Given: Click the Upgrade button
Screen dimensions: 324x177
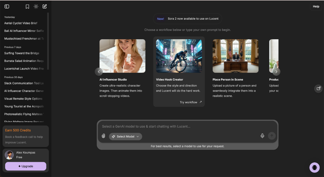Looking at the screenshot, I should 26,166.
